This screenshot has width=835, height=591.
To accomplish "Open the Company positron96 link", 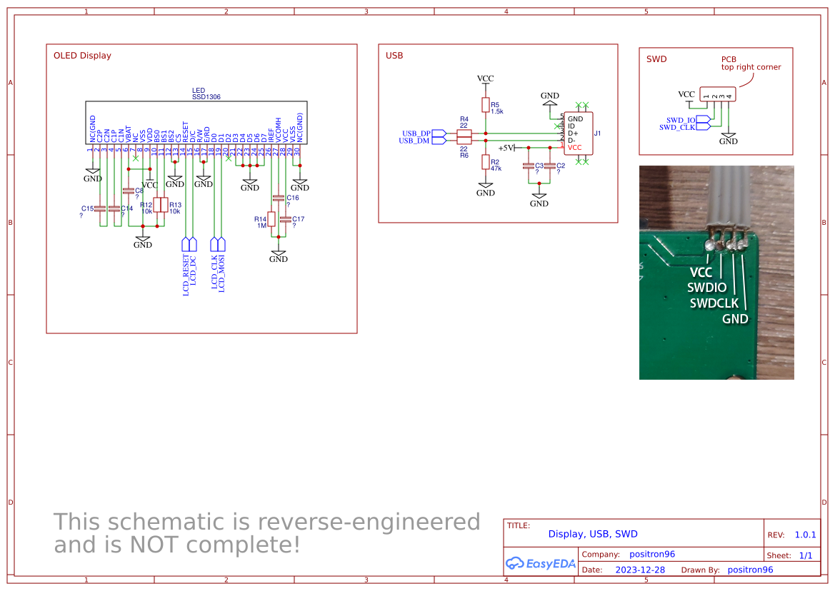I will (x=652, y=553).
